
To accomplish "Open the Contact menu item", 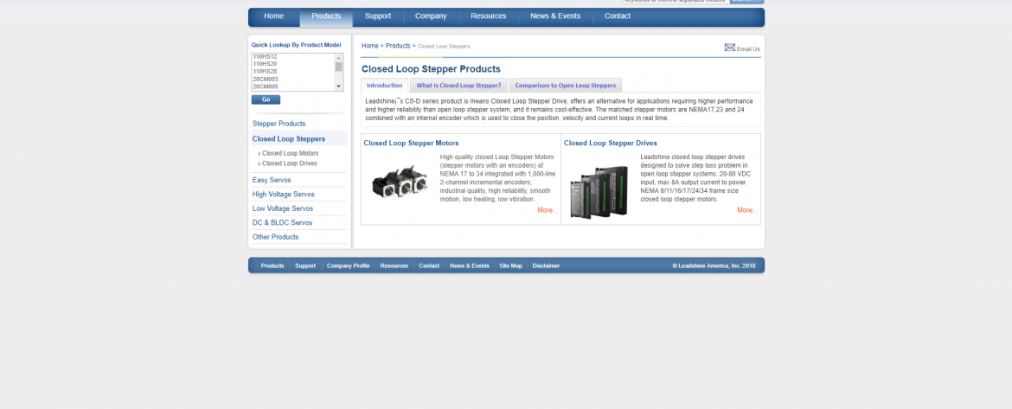I will tap(617, 16).
